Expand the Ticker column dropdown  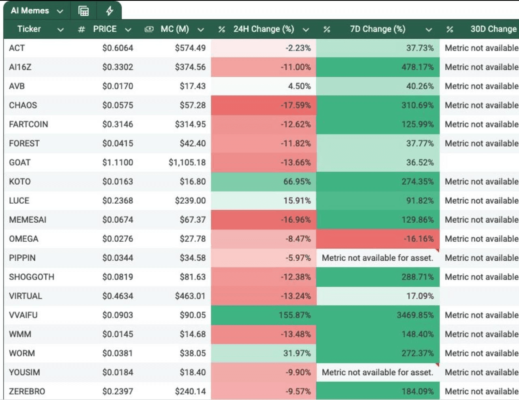pos(60,30)
